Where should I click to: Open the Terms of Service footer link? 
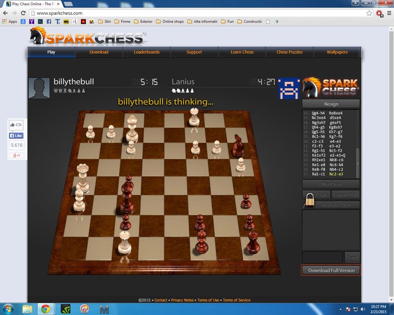(x=236, y=300)
